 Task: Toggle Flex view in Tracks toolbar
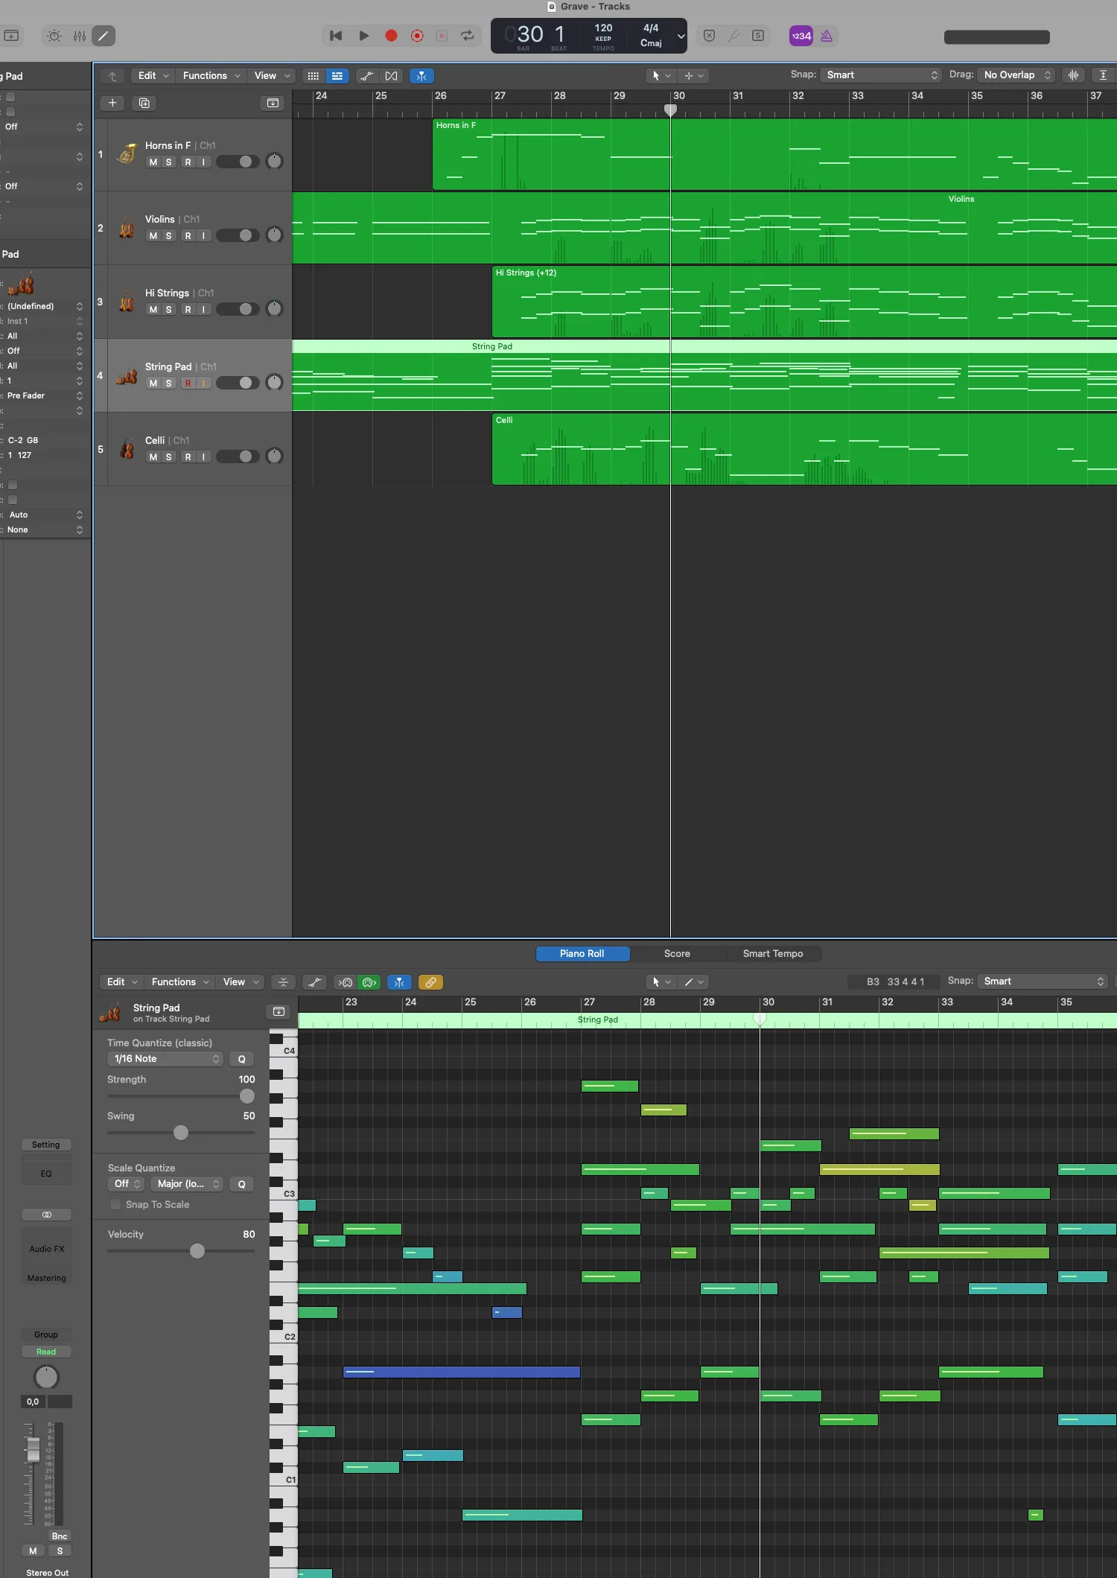391,76
